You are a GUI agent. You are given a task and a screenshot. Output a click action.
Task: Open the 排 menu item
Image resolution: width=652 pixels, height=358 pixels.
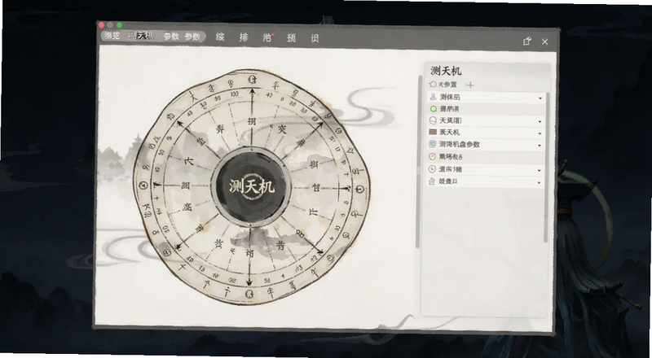(243, 37)
